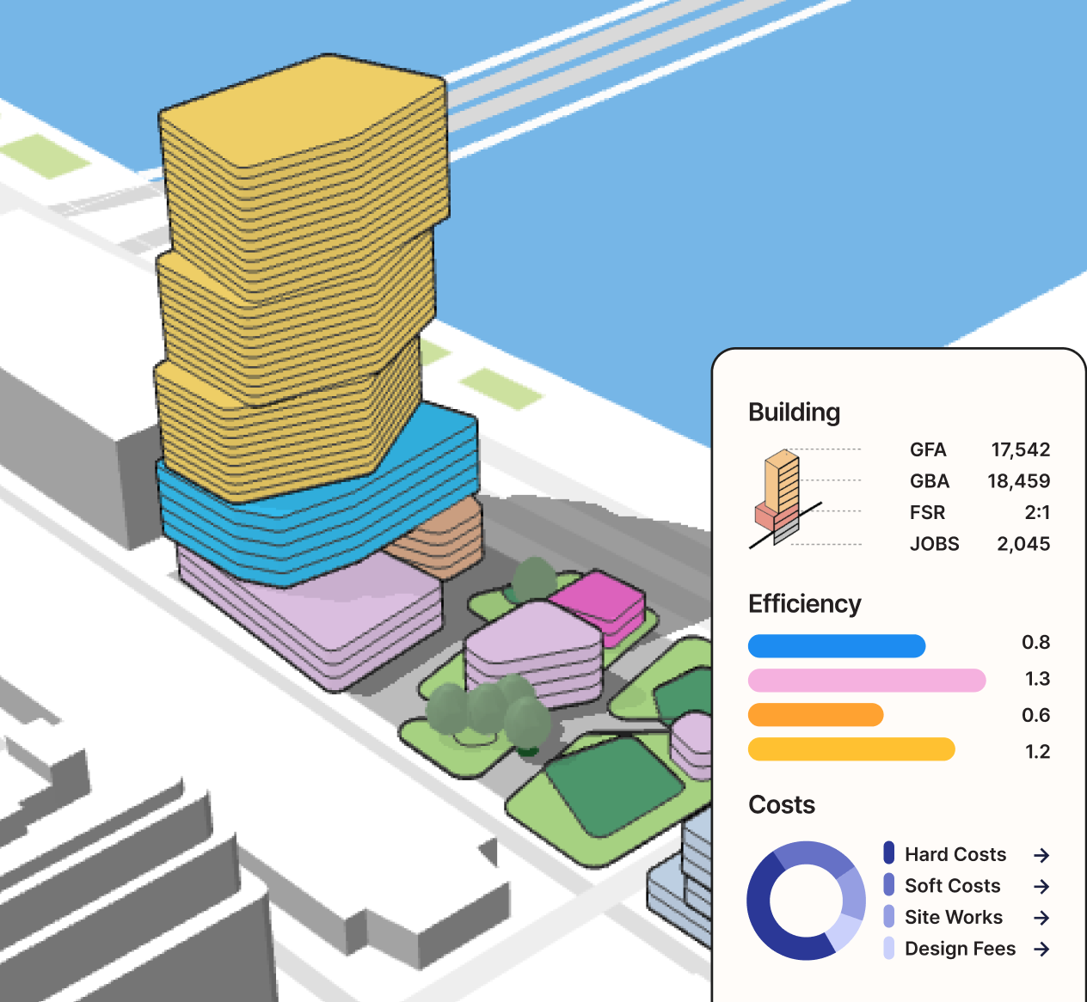
Task: Click the GBA value 18,459
Action: [1019, 481]
